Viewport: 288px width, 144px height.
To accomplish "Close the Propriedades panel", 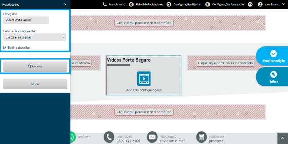I will click(x=65, y=4).
